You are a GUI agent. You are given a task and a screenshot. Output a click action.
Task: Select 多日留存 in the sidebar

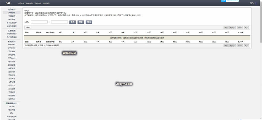(x=12, y=13)
